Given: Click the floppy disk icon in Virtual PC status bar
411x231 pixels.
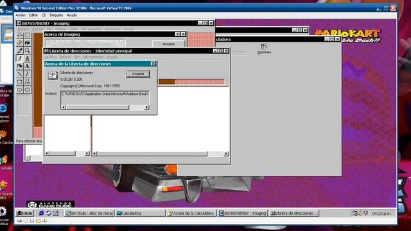Looking at the screenshot, I should (x=32, y=221).
